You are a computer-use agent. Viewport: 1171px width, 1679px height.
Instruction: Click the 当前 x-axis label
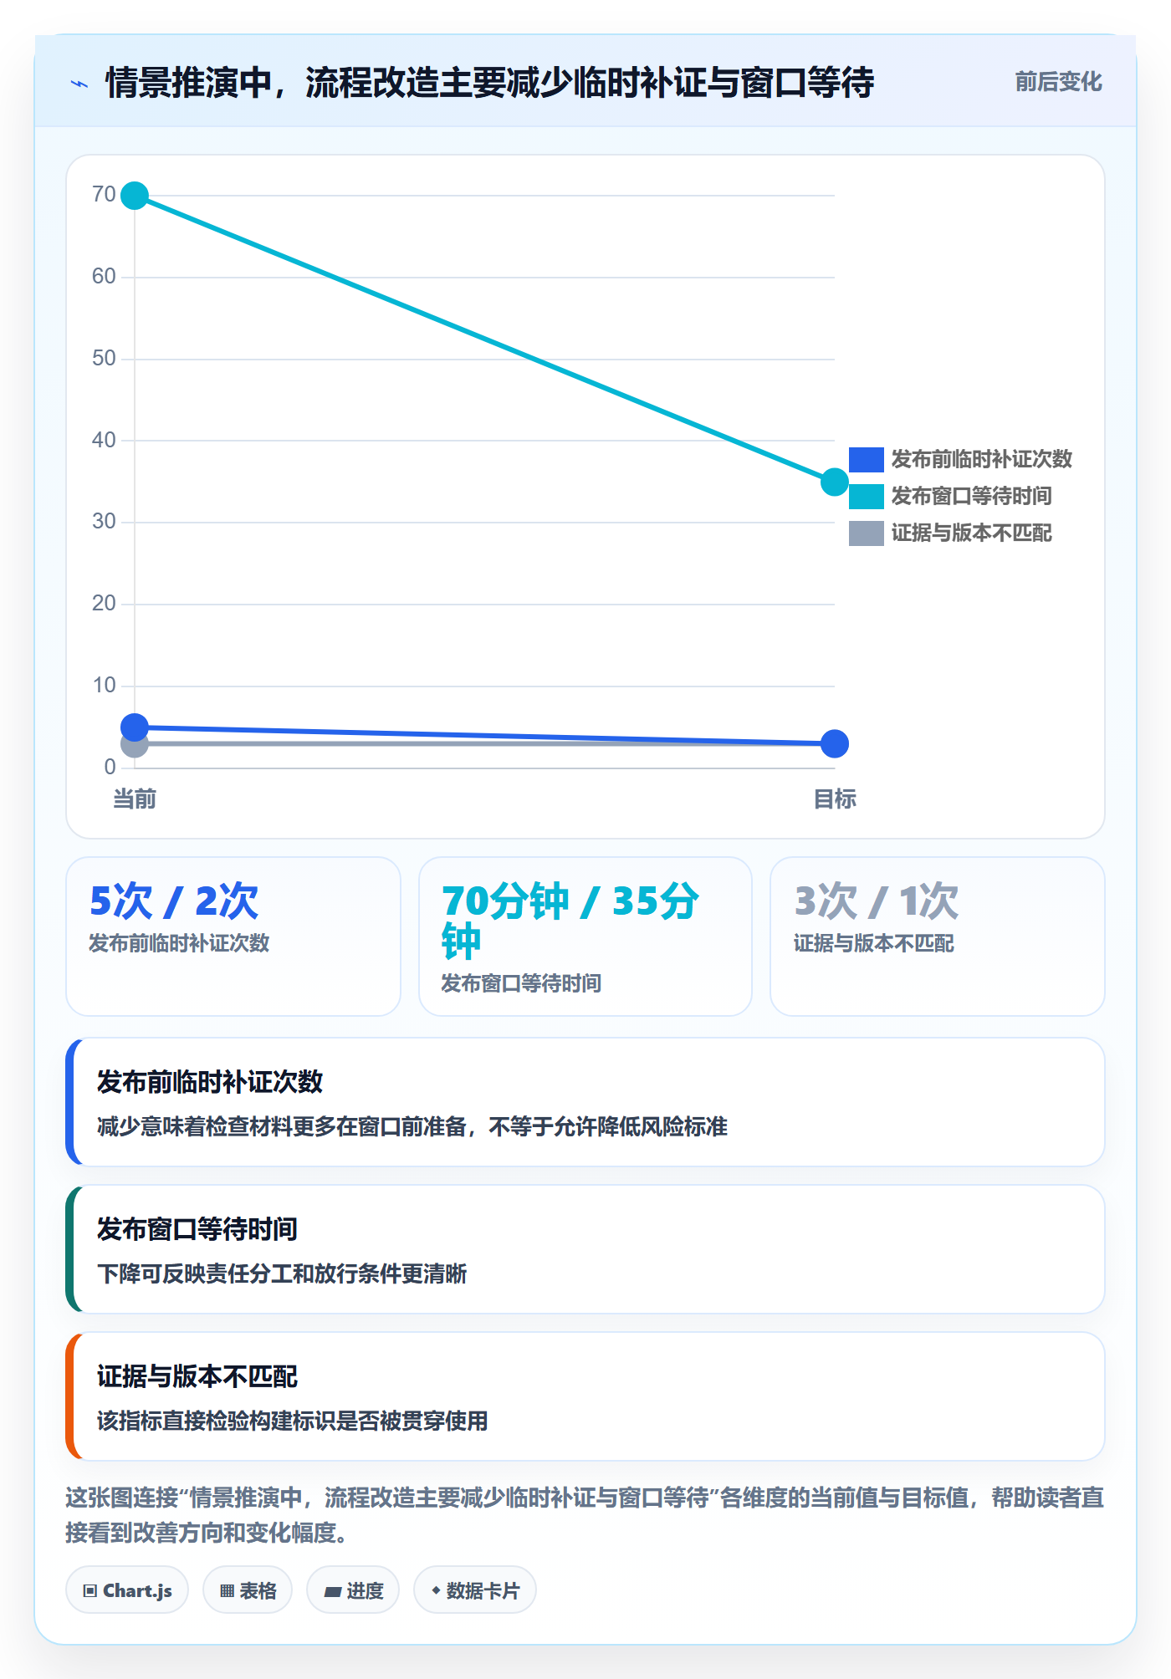[135, 799]
